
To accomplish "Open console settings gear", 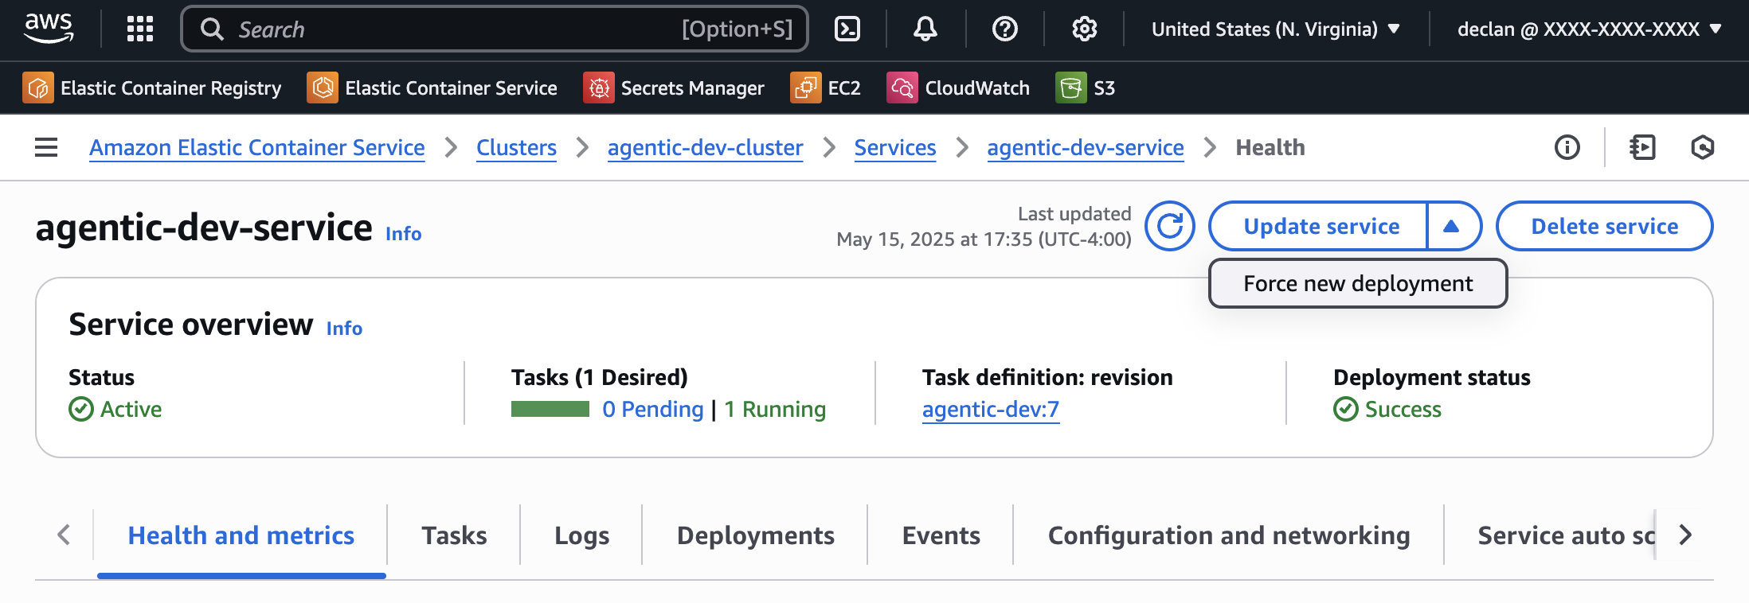I will click(1084, 29).
